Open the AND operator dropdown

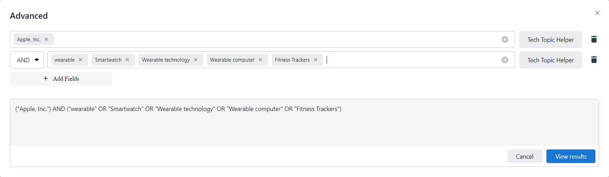(x=27, y=60)
